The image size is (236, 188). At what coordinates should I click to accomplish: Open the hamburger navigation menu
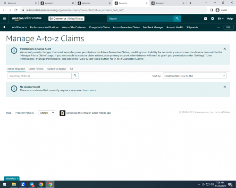click(4, 18)
